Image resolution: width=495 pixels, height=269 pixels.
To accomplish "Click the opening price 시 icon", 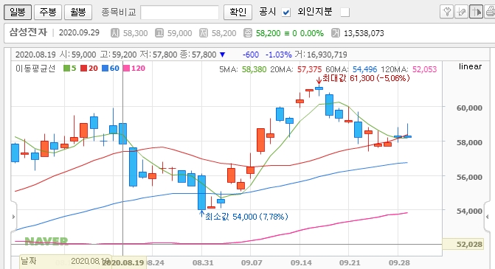I will [x=115, y=33].
